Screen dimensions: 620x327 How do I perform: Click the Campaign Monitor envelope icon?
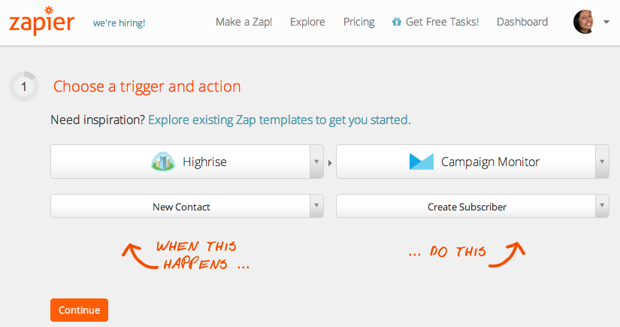[422, 162]
